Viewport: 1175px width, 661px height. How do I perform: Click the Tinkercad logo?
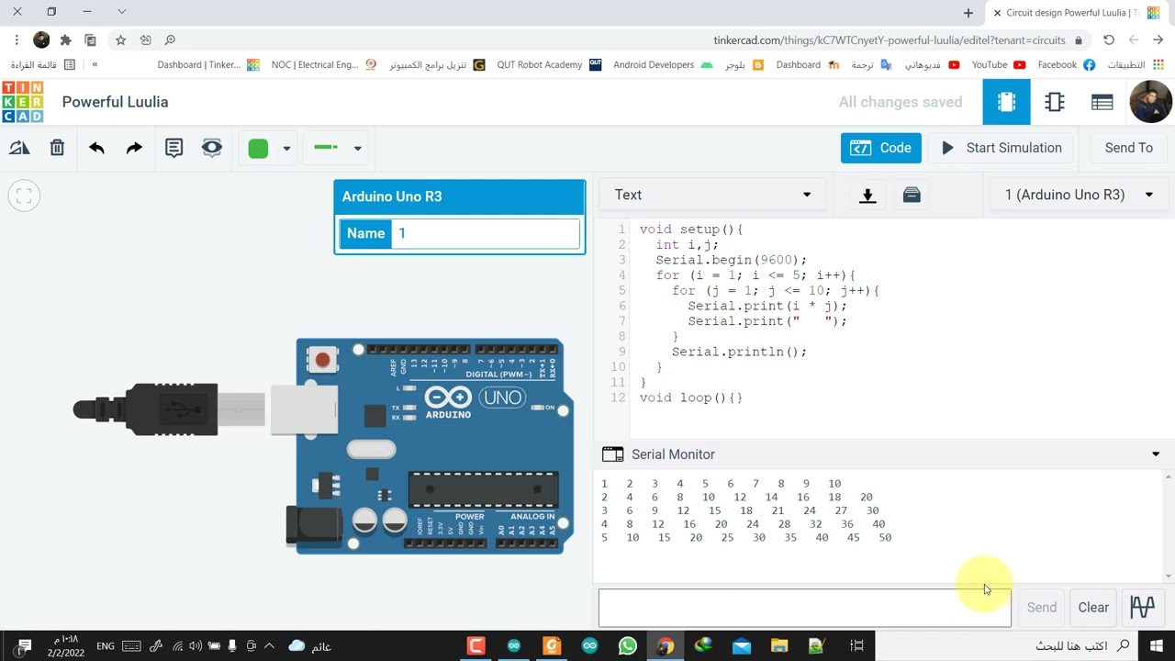pyautogui.click(x=23, y=102)
